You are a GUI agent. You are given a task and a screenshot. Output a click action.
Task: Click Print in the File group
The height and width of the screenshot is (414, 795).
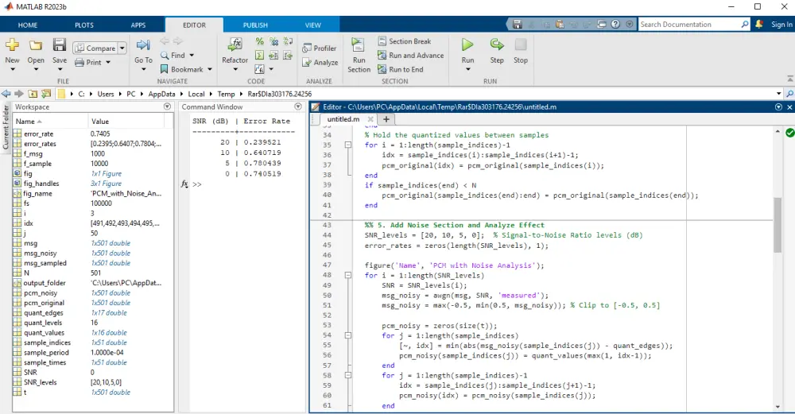[x=88, y=62]
